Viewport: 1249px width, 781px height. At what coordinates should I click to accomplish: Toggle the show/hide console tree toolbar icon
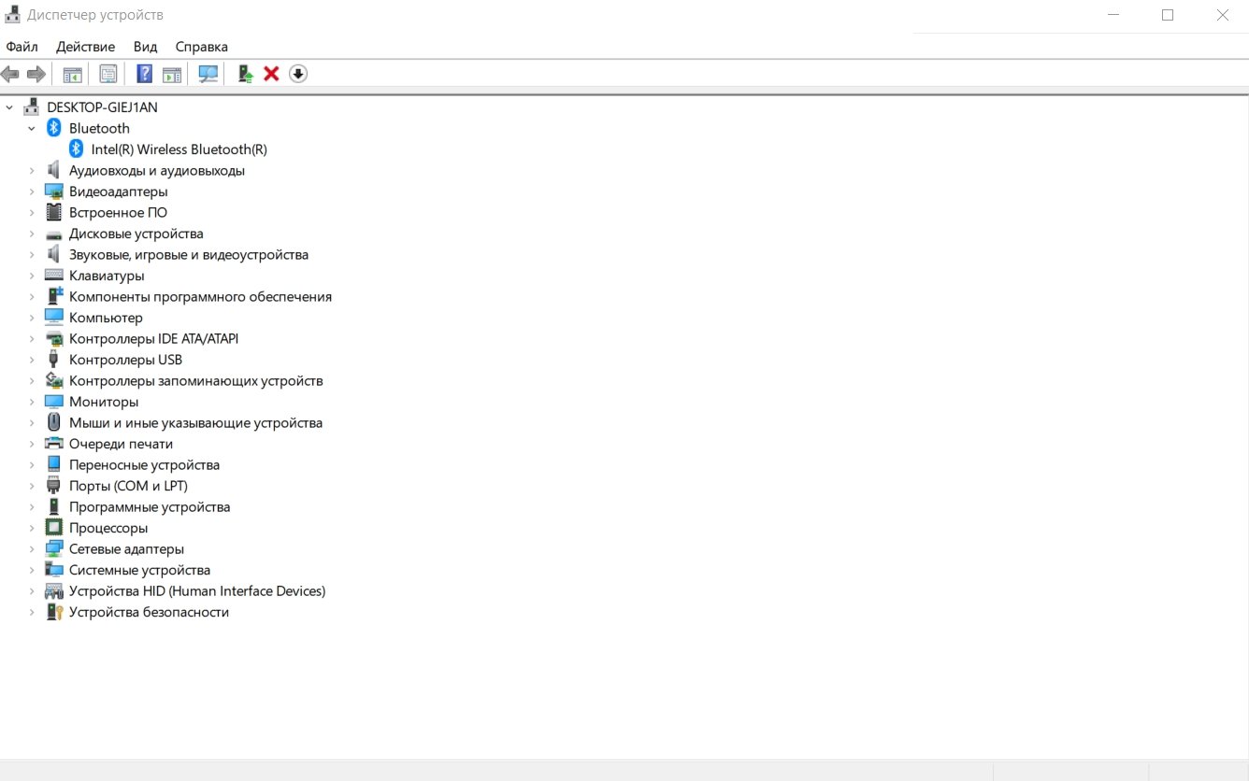(x=72, y=74)
